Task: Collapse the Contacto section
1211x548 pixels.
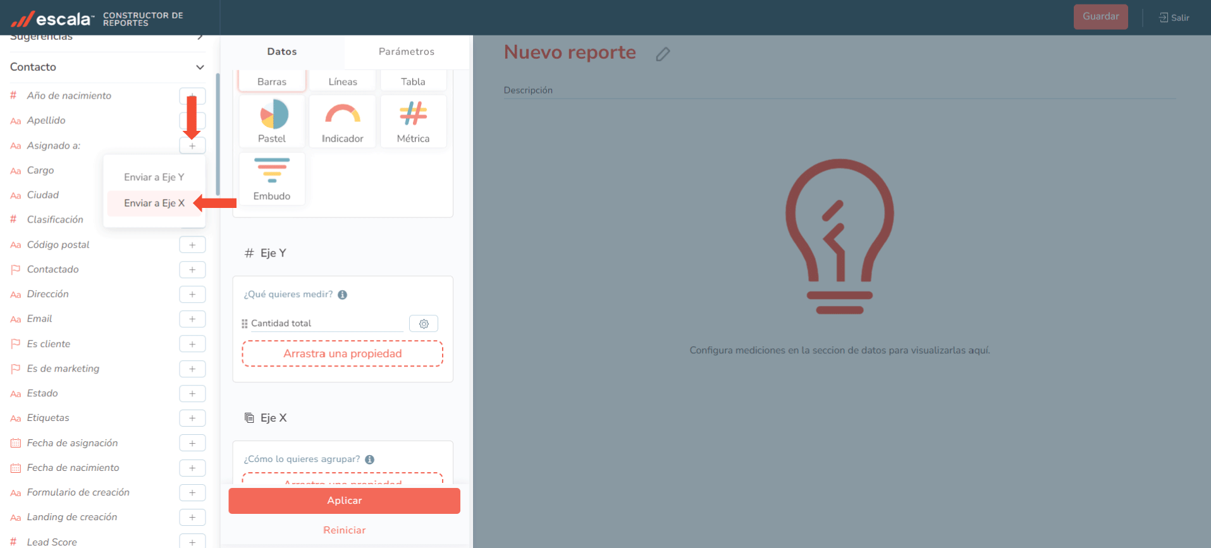Action: click(x=200, y=67)
